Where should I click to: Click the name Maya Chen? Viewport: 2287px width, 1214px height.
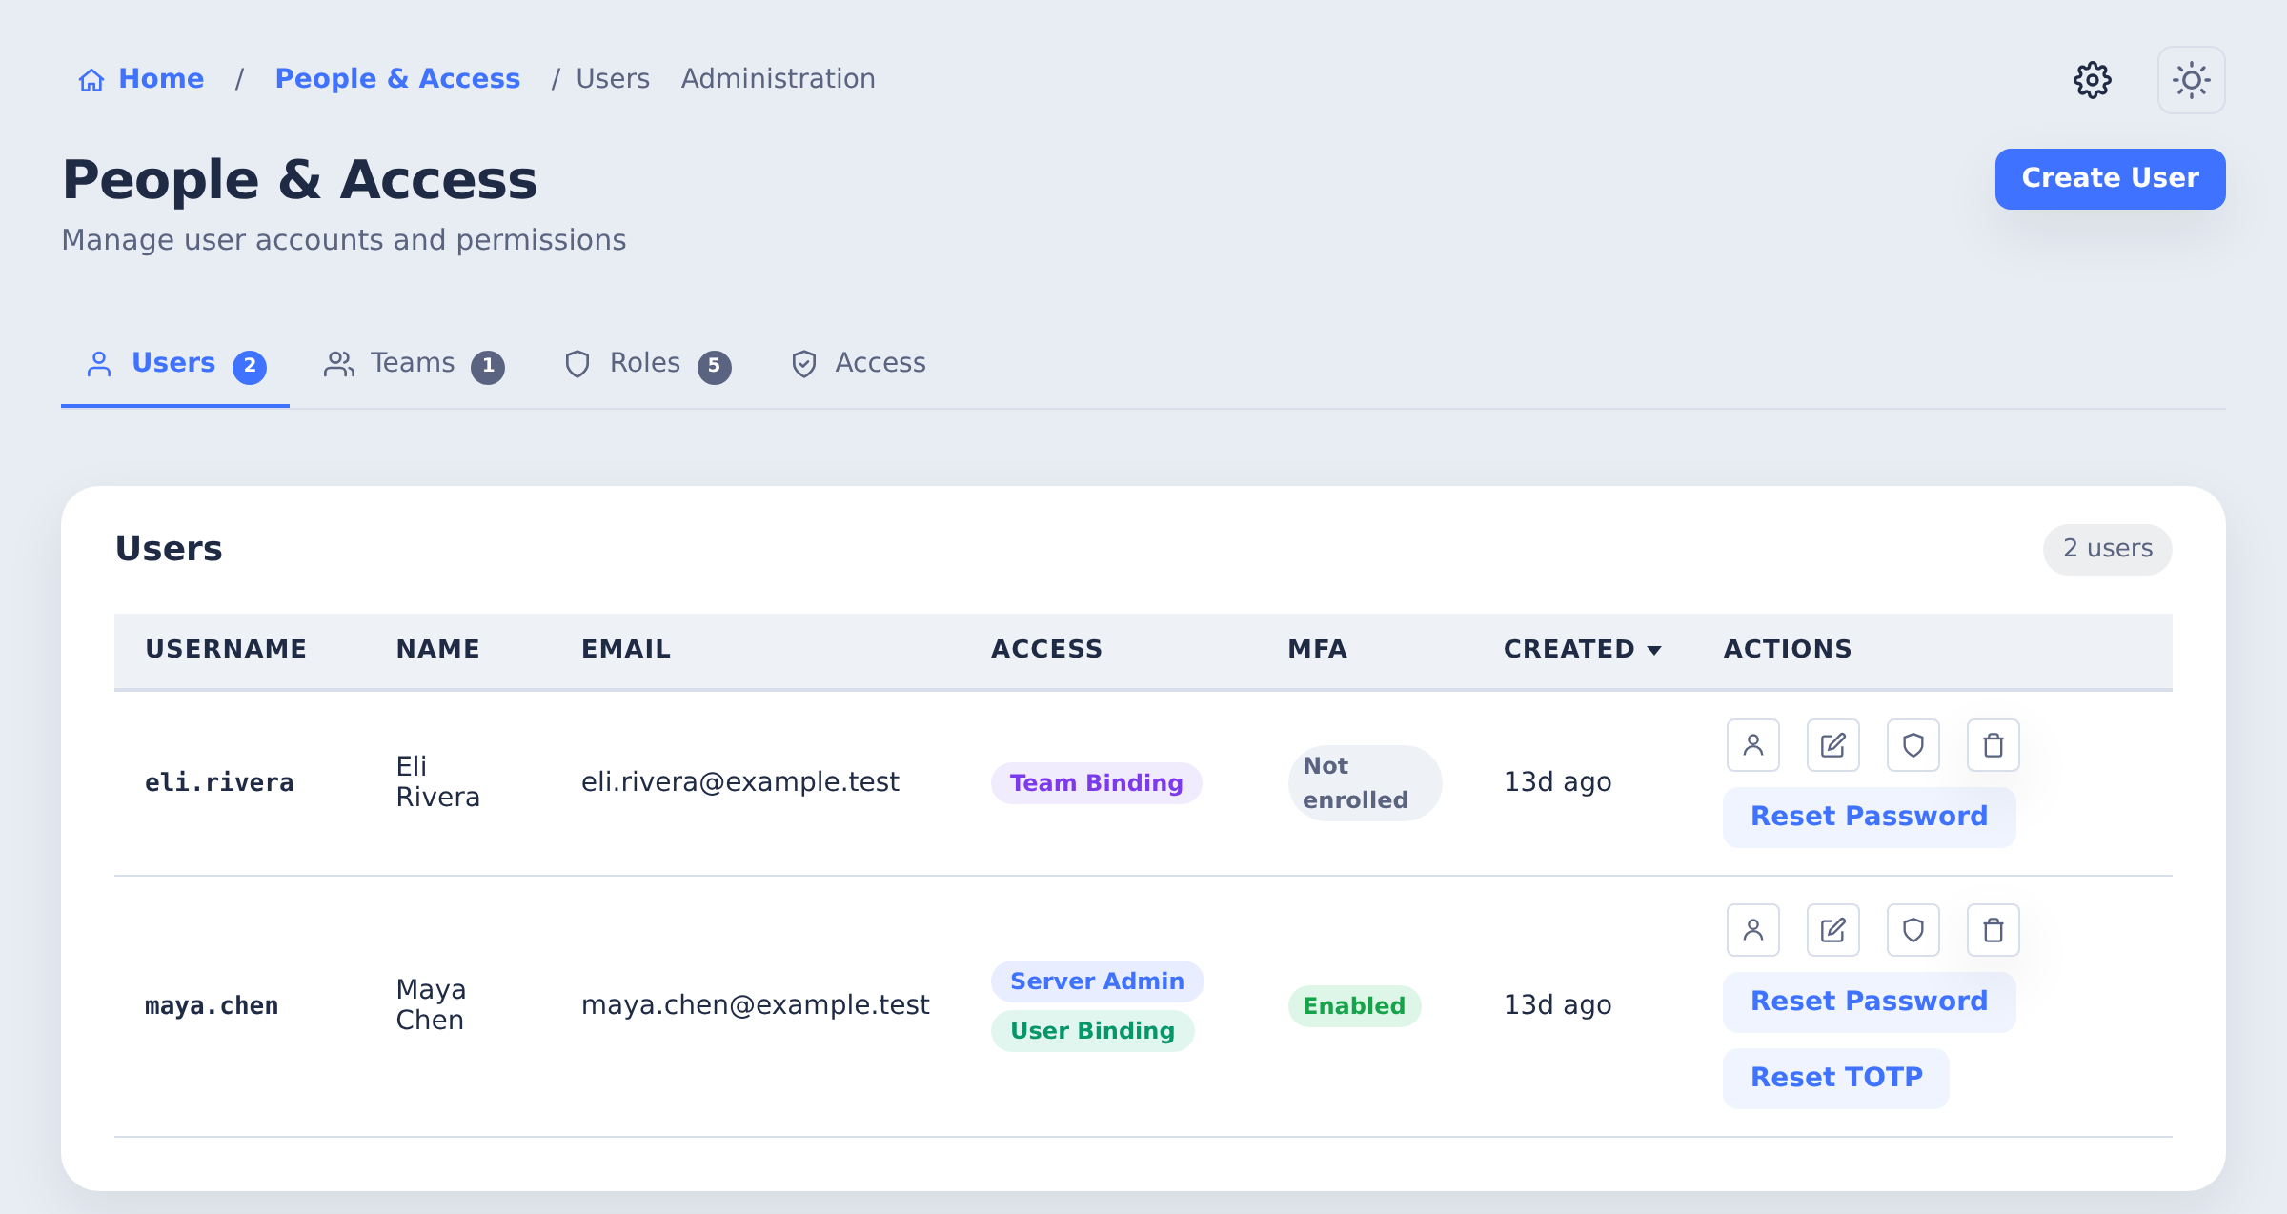pyautogui.click(x=431, y=1004)
